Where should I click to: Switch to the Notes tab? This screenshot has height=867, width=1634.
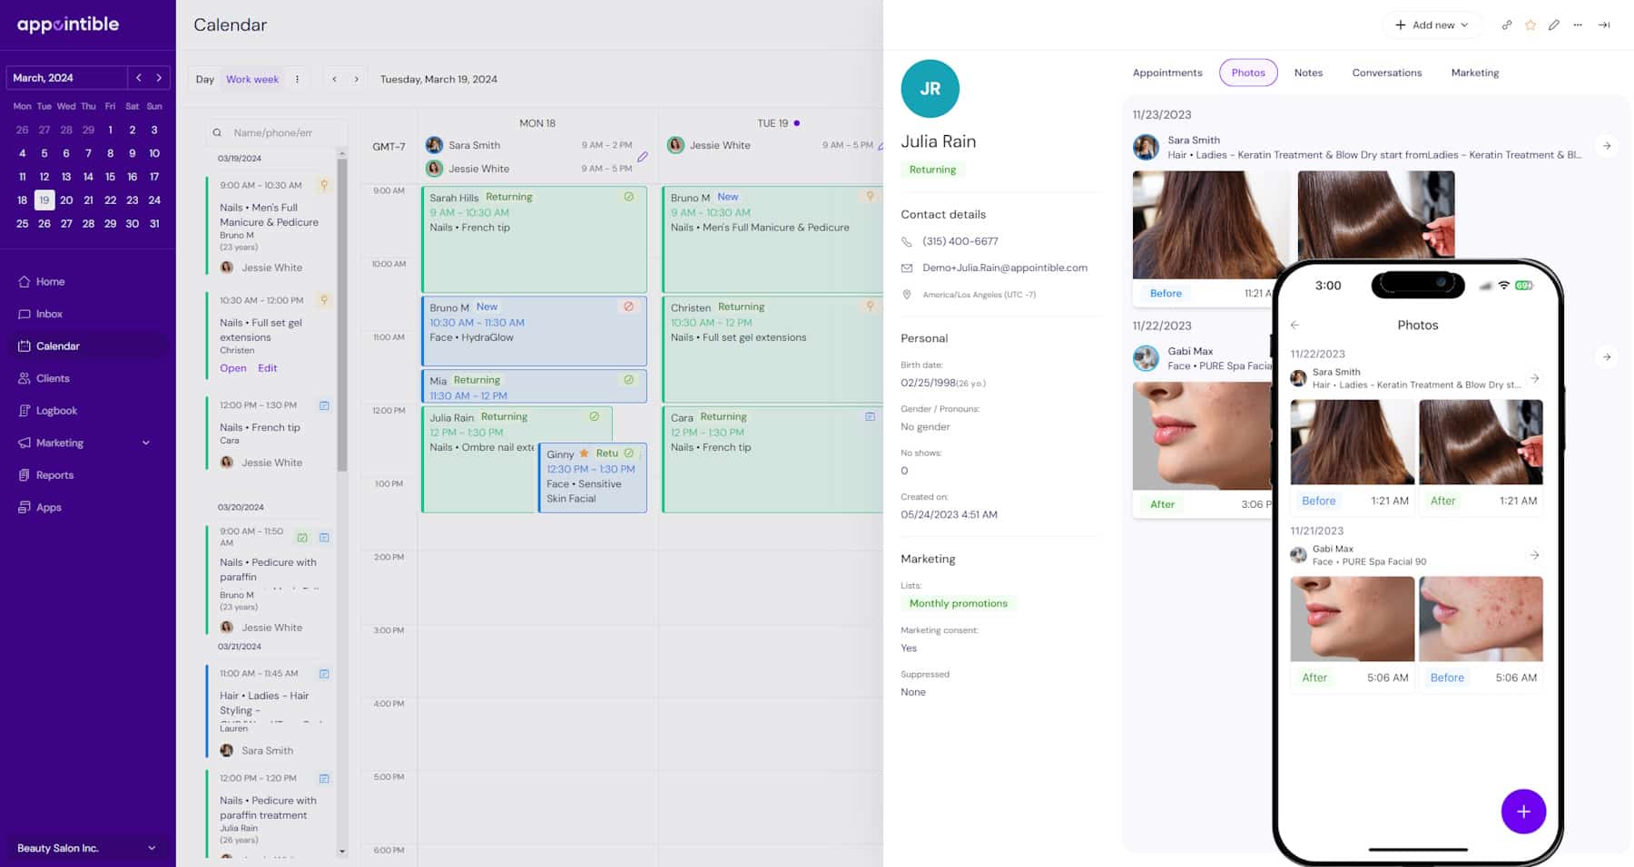tap(1308, 73)
